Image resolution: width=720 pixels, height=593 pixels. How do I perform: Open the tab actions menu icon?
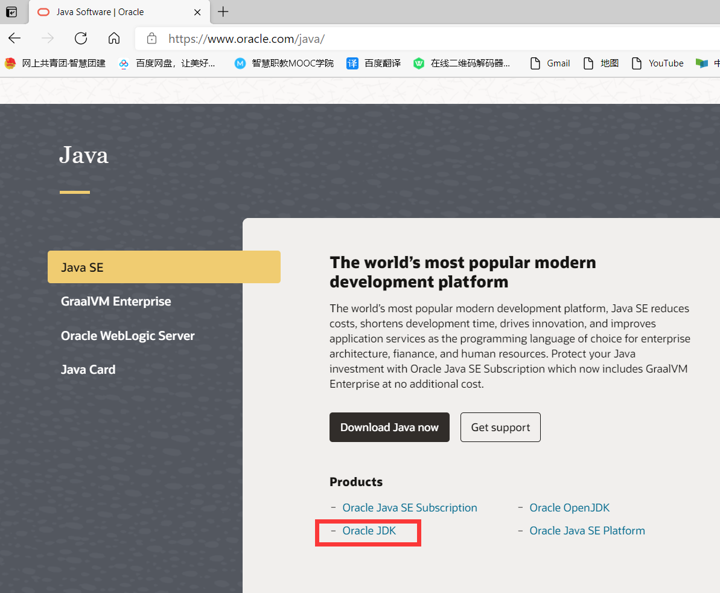[11, 12]
